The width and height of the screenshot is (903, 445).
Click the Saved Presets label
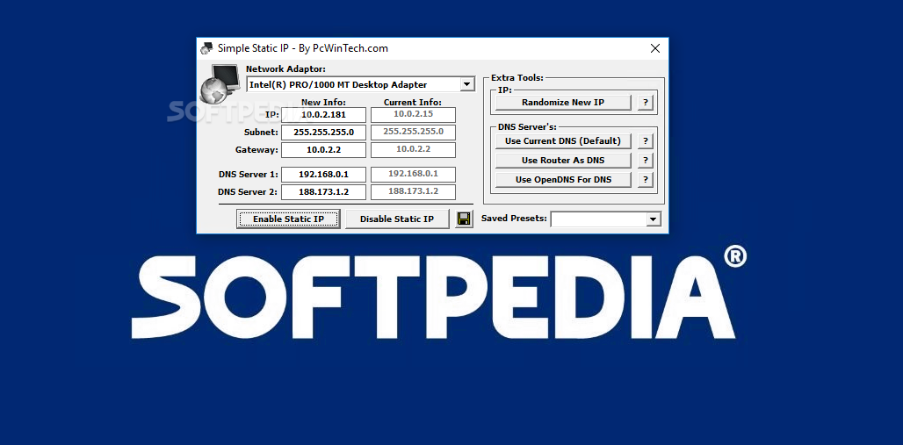(x=514, y=219)
